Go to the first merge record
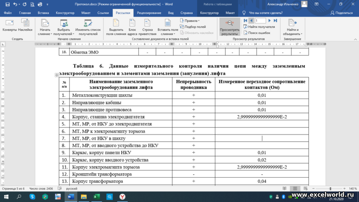 [x=246, y=21]
